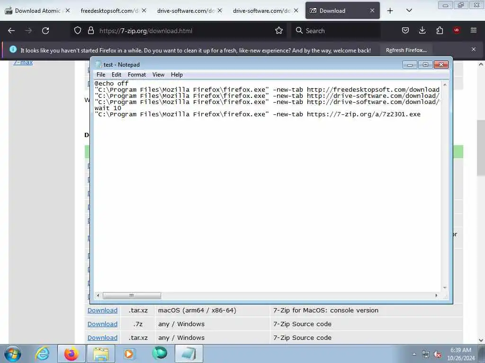The height and width of the screenshot is (363, 485).
Task: Open Windows Media Player taskbar icon
Action: point(129,354)
